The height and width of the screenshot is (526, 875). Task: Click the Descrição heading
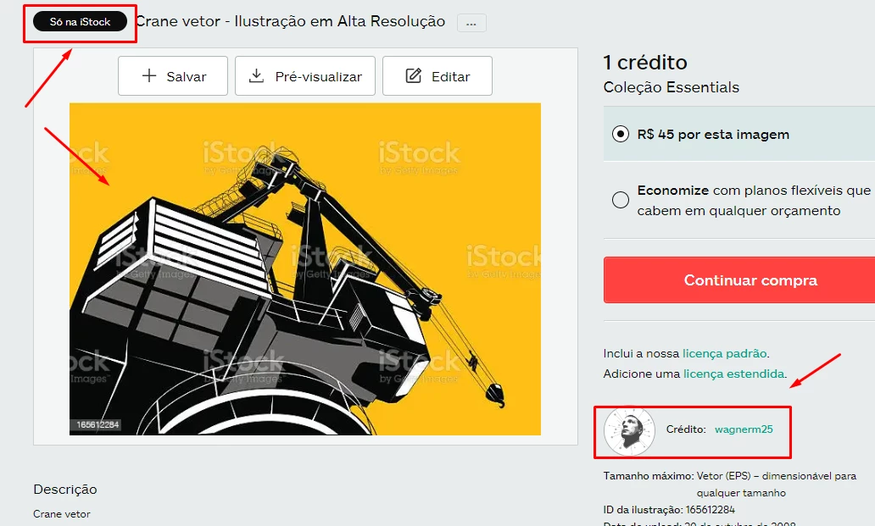click(65, 490)
